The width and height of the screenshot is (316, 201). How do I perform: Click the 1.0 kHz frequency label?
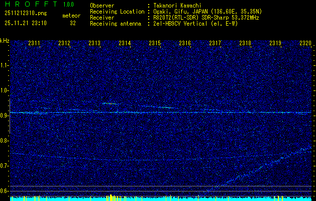point(4,90)
